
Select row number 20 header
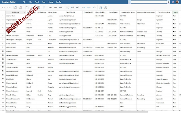pos(3,91)
